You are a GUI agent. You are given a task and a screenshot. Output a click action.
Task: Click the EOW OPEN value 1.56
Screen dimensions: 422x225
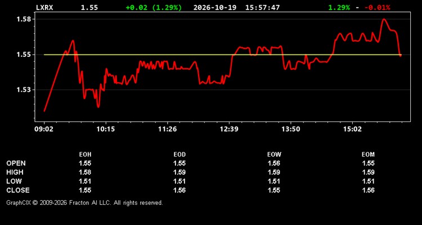click(x=274, y=163)
